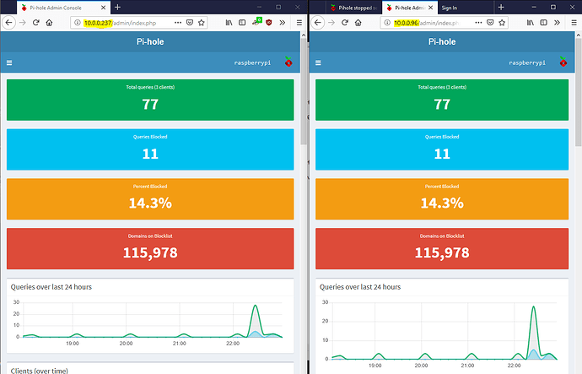Click the red Domains on Blocklist box in left window
Screen dimensions: 582x374
click(x=150, y=248)
